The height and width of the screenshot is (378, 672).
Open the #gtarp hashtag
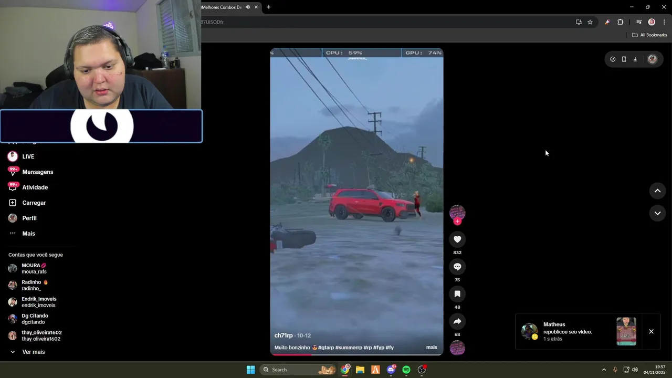[x=326, y=348]
